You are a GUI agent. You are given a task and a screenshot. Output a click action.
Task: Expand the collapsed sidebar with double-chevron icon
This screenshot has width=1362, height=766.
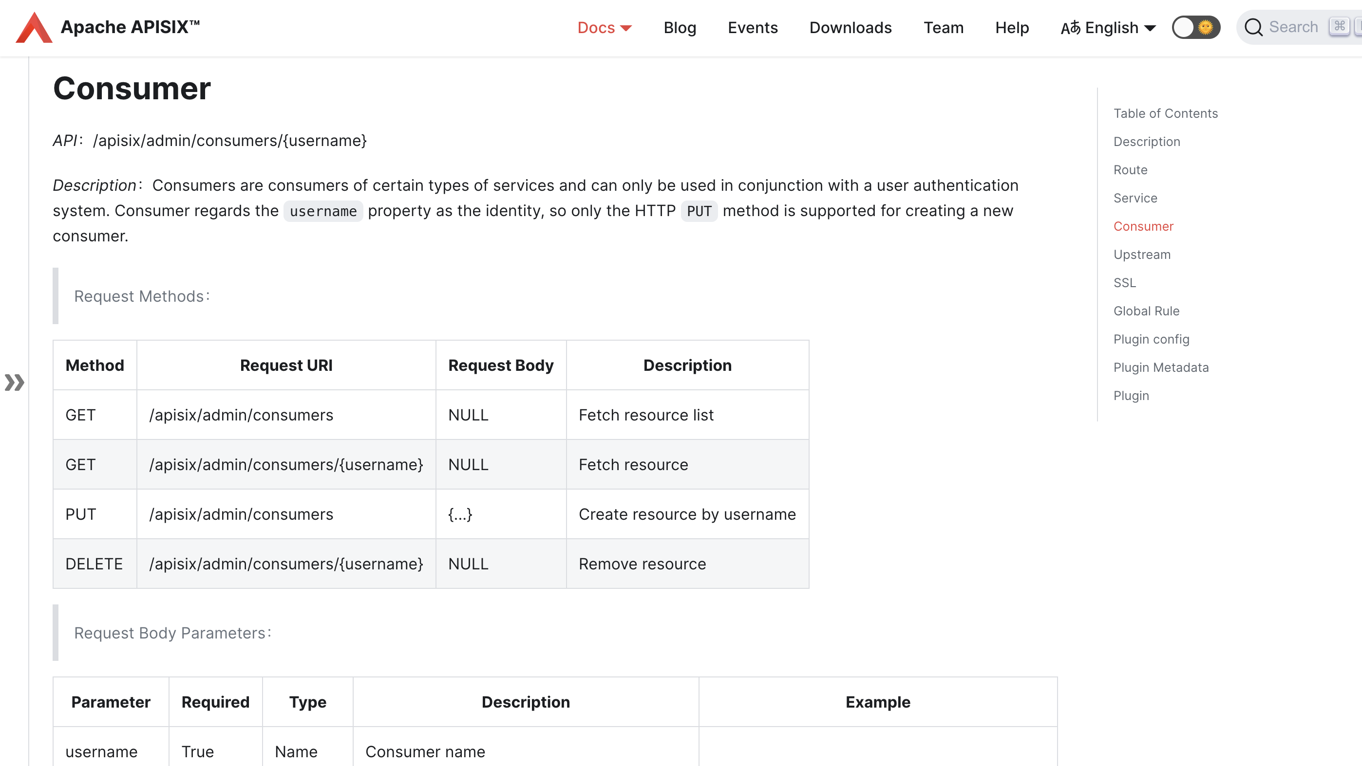click(x=14, y=383)
